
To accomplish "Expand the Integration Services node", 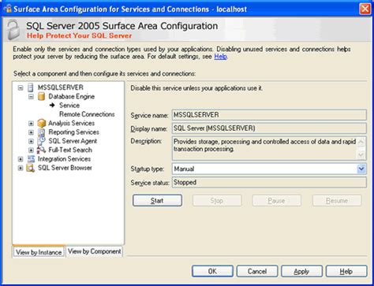I will (21, 159).
